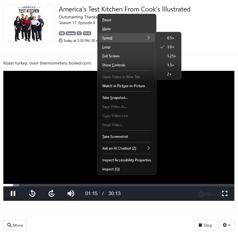The height and width of the screenshot is (234, 238).
Task: Choose Watch in Picture-in-Picture
Action: (123, 86)
